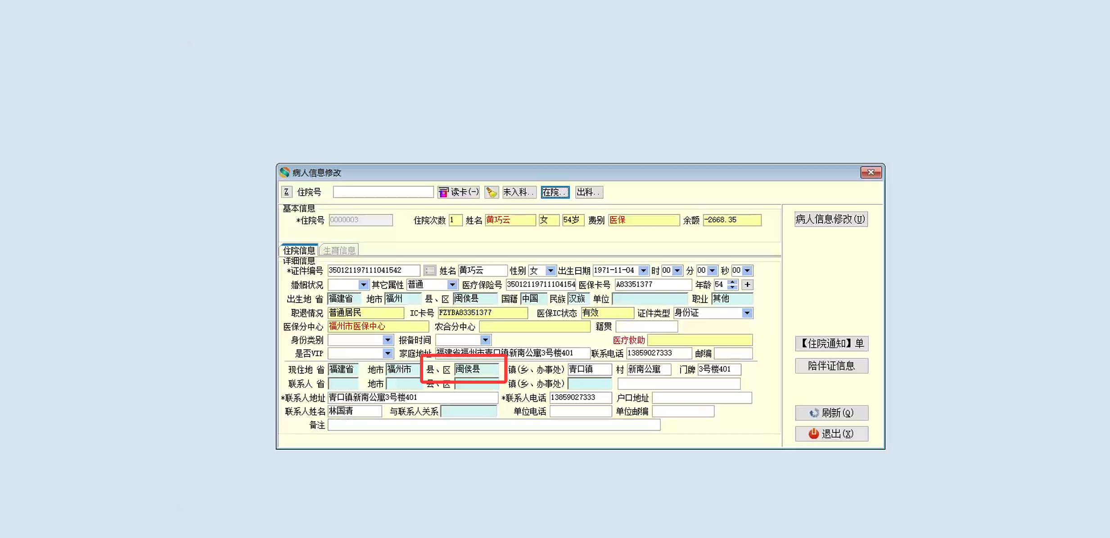Click the broom clear icon
1110x538 pixels.
[492, 192]
